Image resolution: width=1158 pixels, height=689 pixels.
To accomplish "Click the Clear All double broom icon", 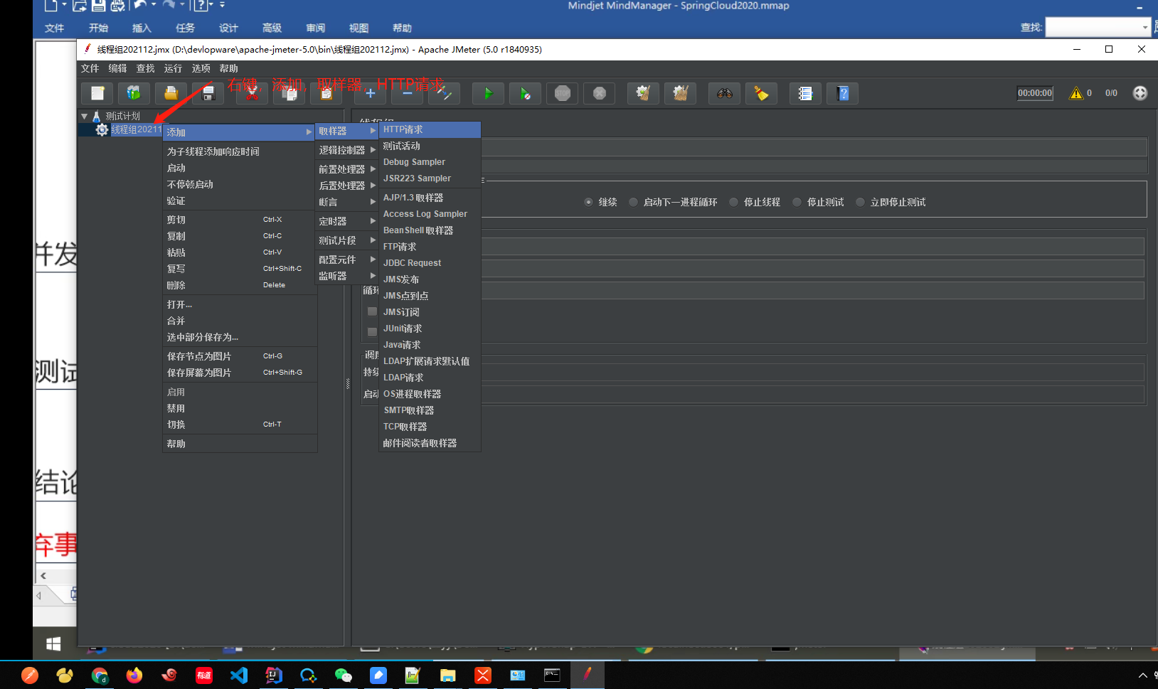I will pyautogui.click(x=680, y=93).
